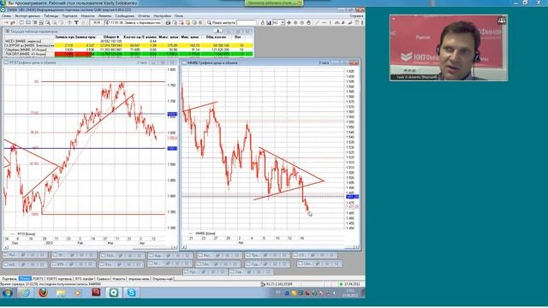Click the Макс. цена column header
Viewport: 548px width, 308px height.
point(169,37)
